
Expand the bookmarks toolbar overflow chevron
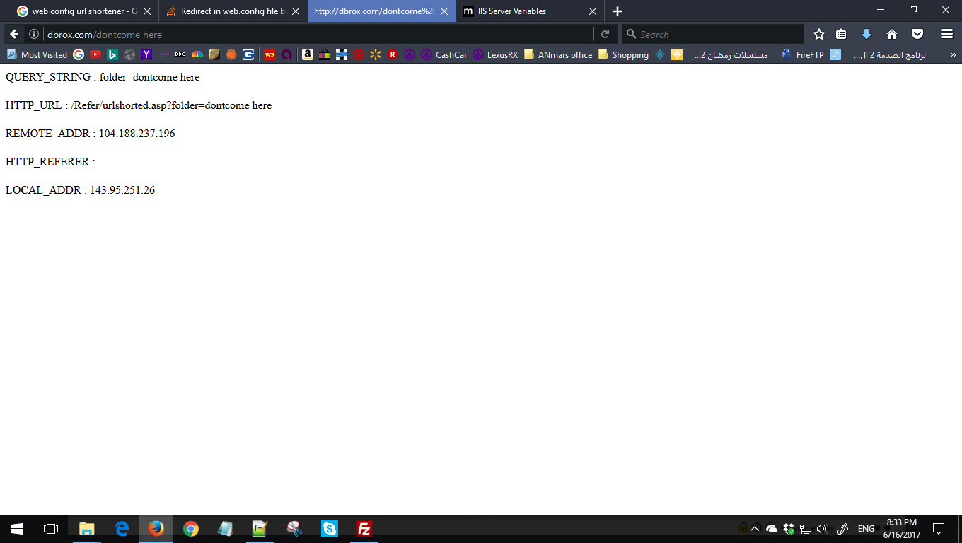953,54
